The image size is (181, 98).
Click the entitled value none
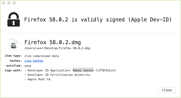click(x=28, y=66)
